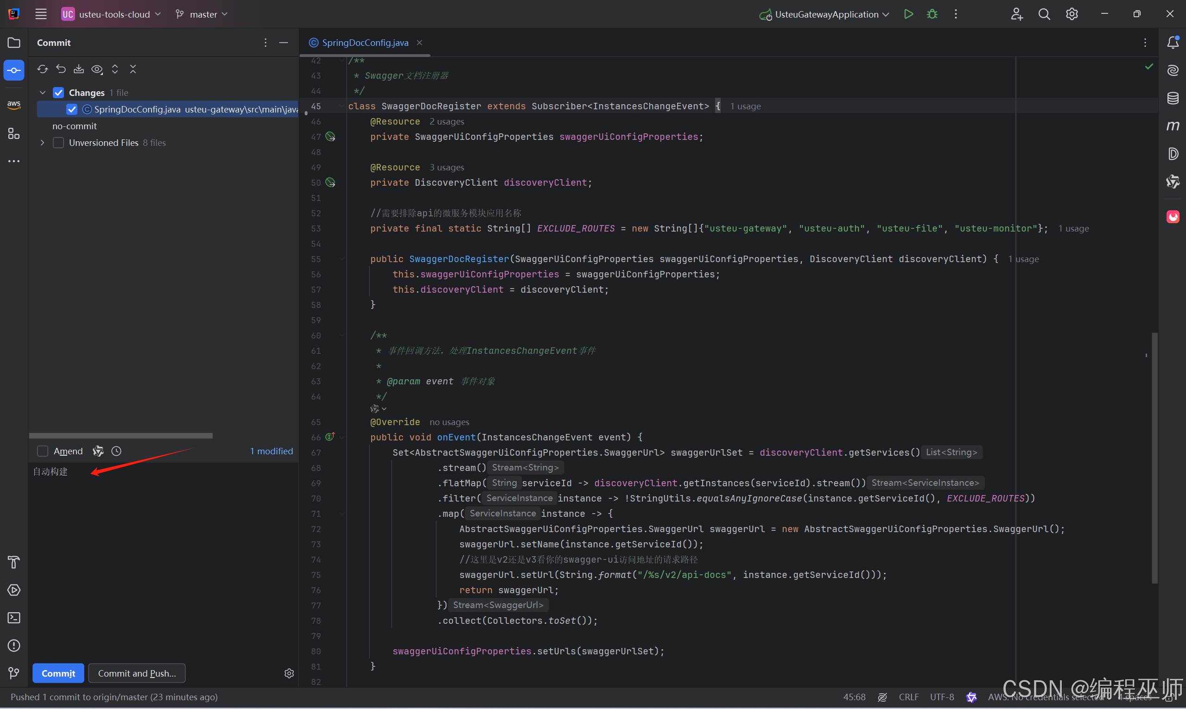Open the usteu-tools-cloud project dropdown
1186x709 pixels.
pos(110,14)
